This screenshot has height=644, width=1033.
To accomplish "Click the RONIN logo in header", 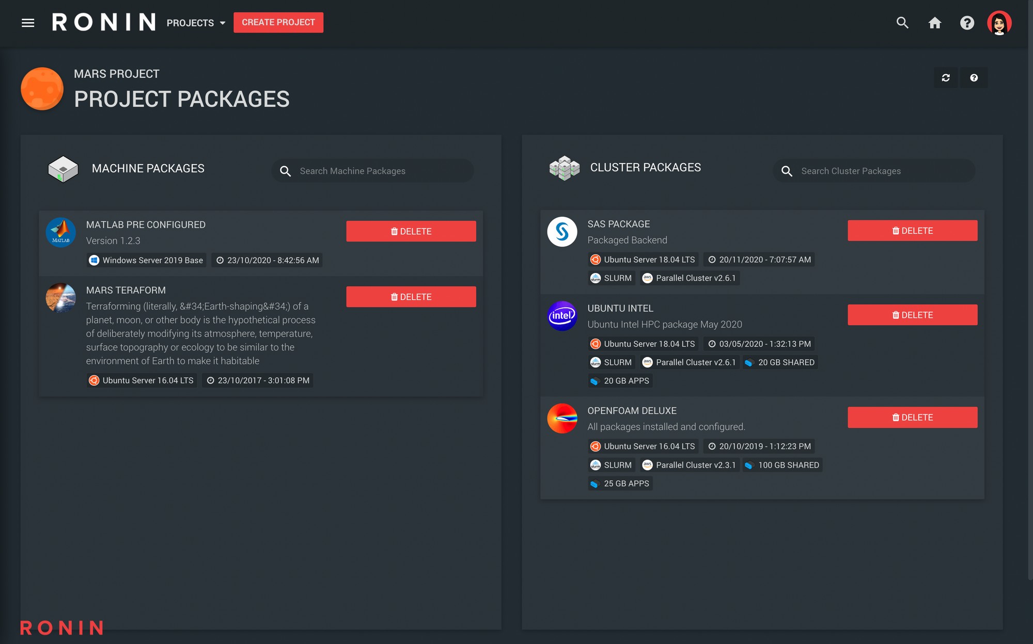I will [x=104, y=22].
